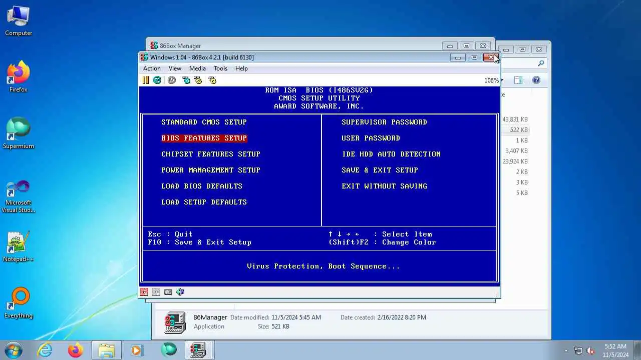Click Explorer search magnifier icon
Image resolution: width=641 pixels, height=360 pixels.
(x=541, y=63)
